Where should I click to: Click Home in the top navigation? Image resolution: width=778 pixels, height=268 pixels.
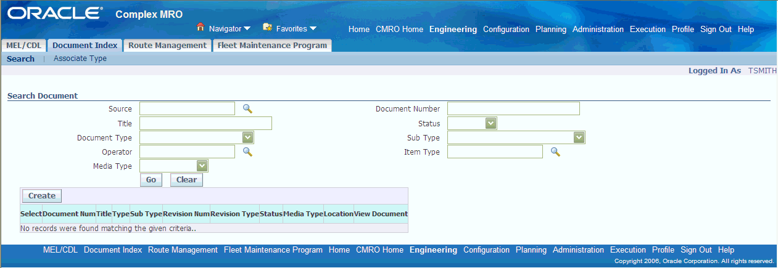pos(359,30)
